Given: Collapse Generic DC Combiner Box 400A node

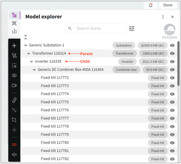Looking at the screenshot, I should pos(34,70).
